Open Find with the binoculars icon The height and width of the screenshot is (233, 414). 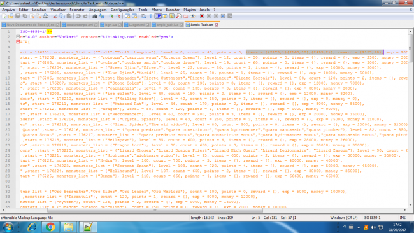[x=94, y=17]
